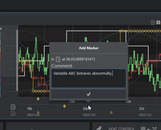The width and height of the screenshot is (161, 130).
Task: Click the yellow variable color swatch
Action: (x=0, y=50)
